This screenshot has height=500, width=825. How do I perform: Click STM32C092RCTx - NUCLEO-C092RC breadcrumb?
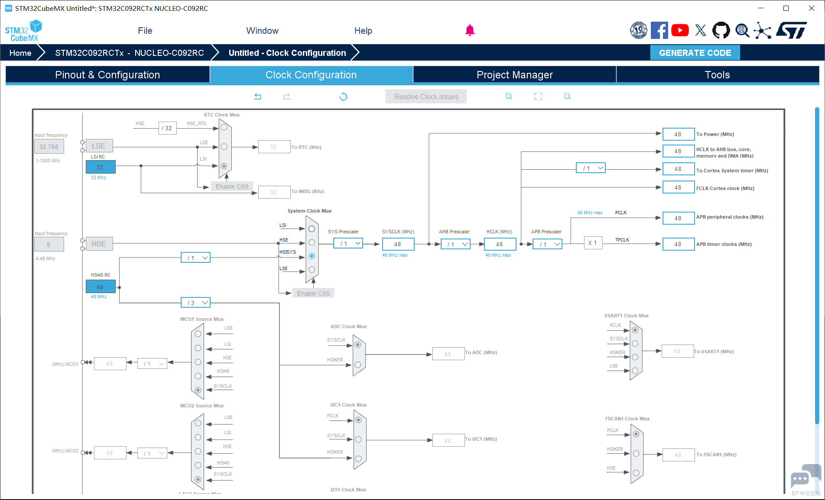coord(130,53)
